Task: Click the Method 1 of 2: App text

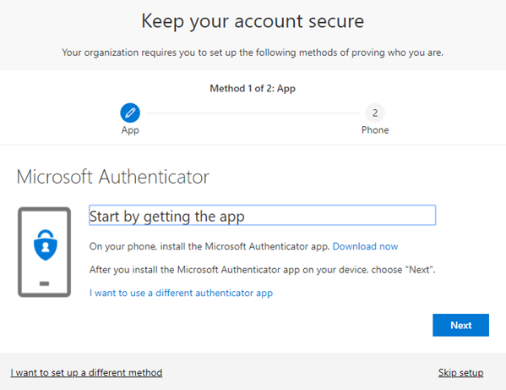Action: click(x=253, y=88)
